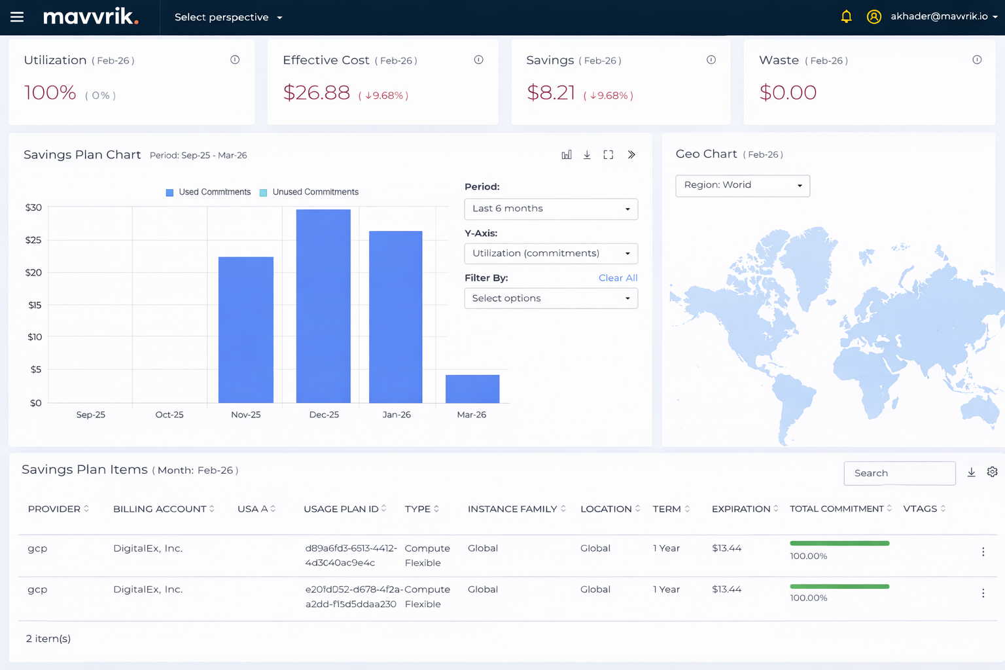The image size is (1005, 670).
Task: Download the Savings Plan Items table
Action: (972, 472)
